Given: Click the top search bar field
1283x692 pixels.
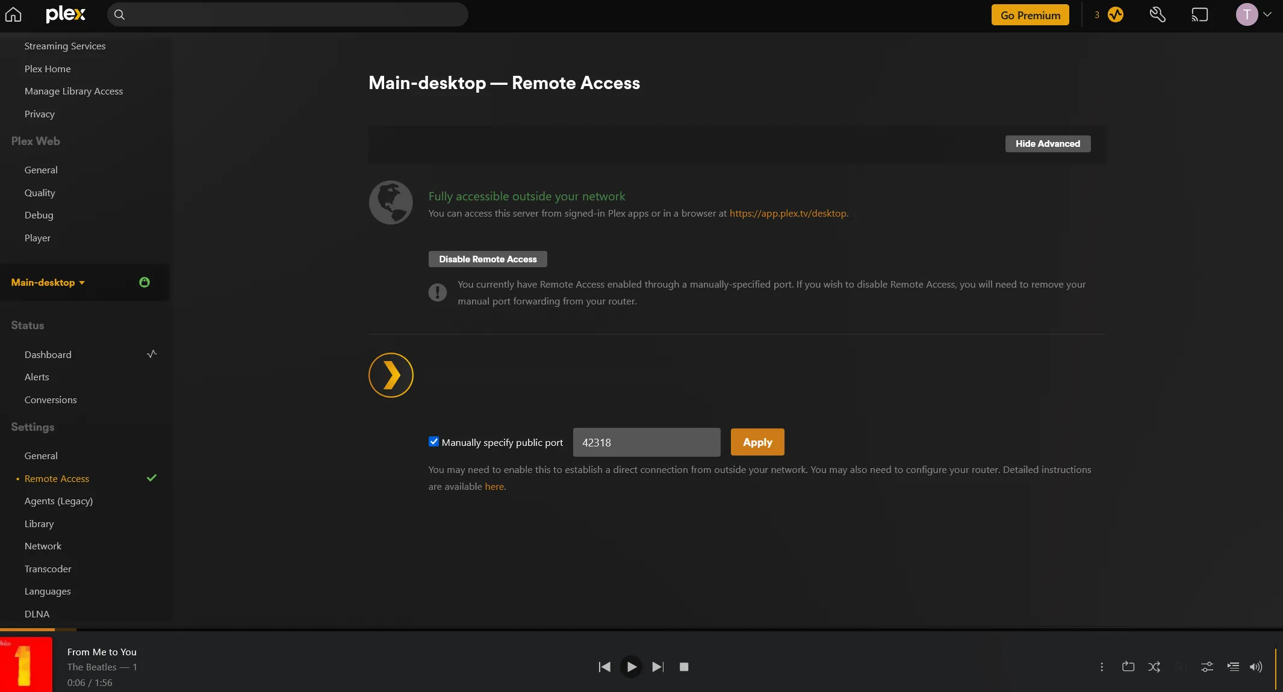Looking at the screenshot, I should pyautogui.click(x=287, y=14).
